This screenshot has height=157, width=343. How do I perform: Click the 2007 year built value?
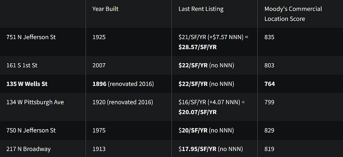99,66
